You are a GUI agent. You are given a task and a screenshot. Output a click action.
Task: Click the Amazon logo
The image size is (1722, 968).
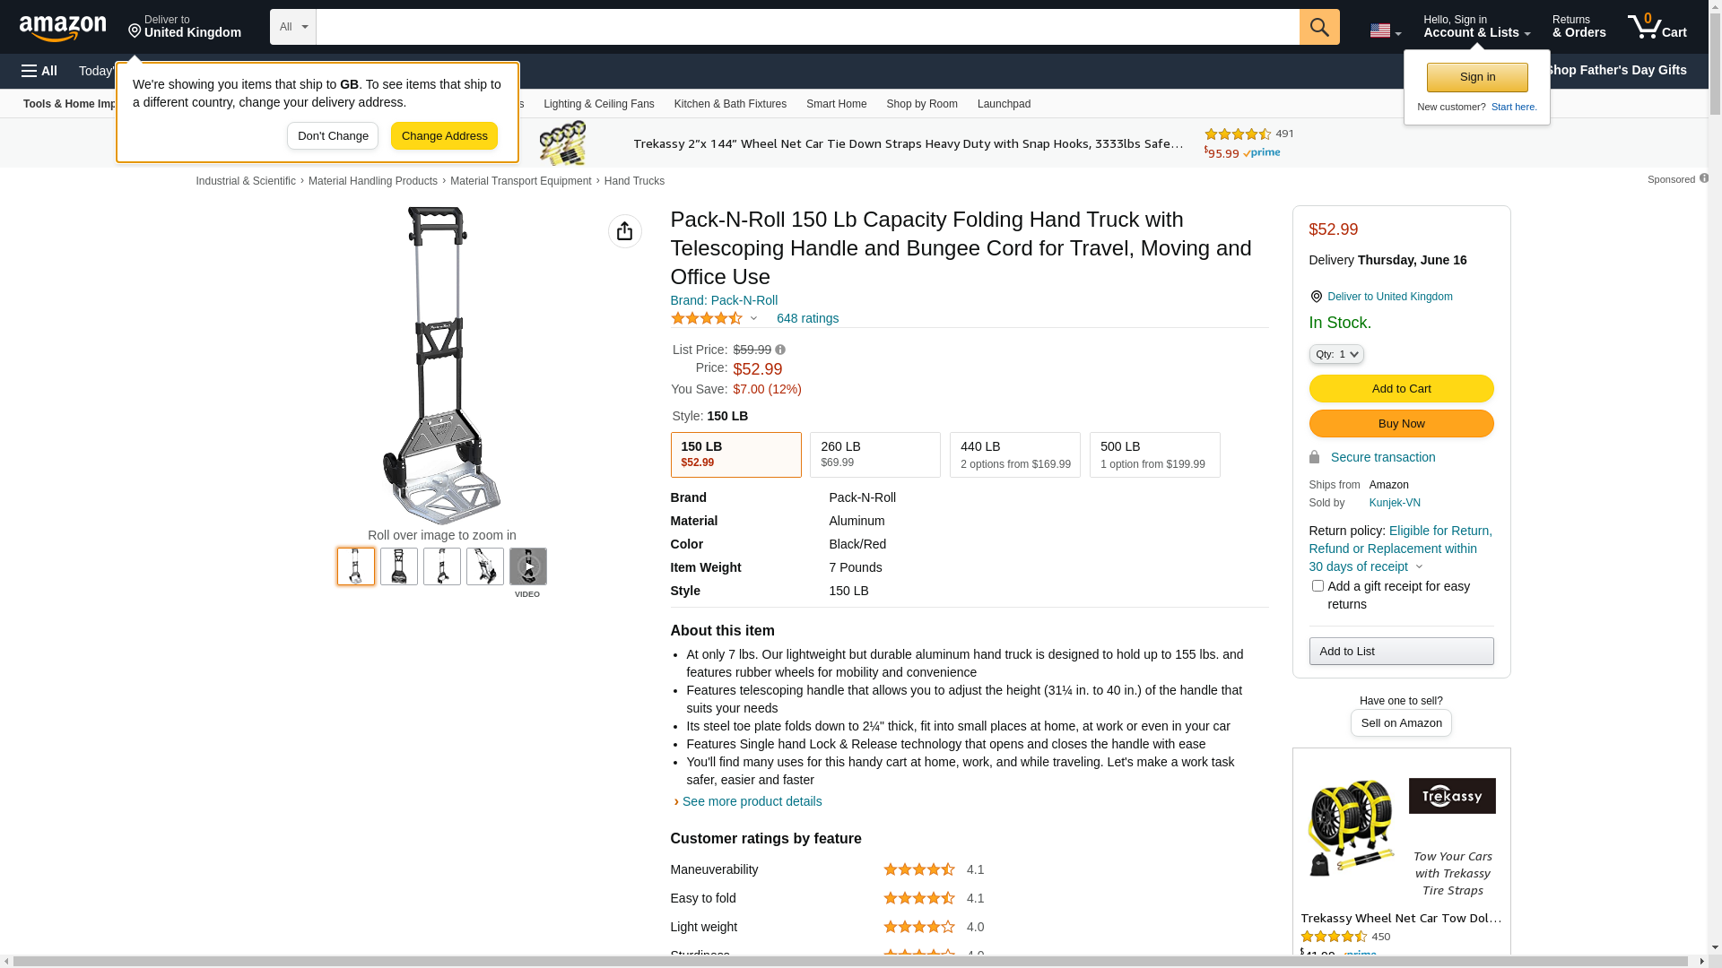click(x=63, y=28)
